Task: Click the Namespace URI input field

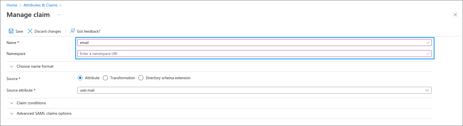Action: pyautogui.click(x=254, y=54)
